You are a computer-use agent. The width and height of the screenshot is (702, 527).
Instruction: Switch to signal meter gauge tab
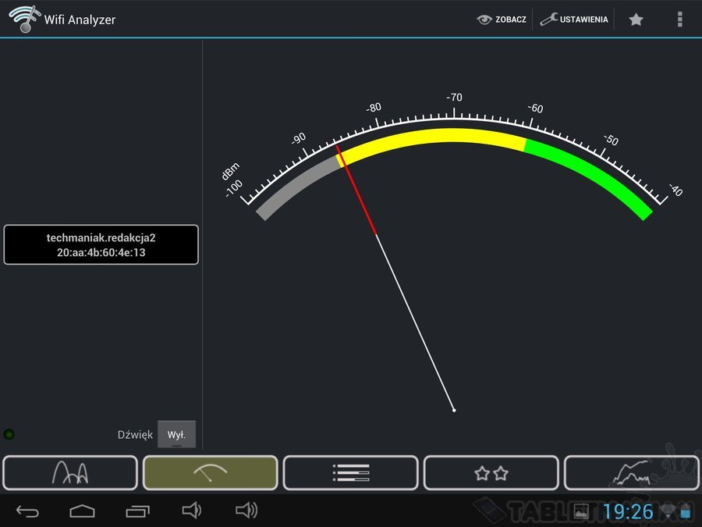click(210, 472)
